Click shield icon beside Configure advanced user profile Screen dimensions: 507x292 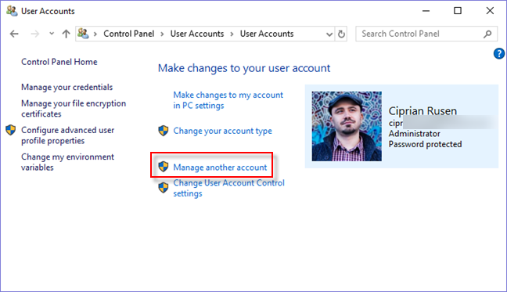[11, 130]
